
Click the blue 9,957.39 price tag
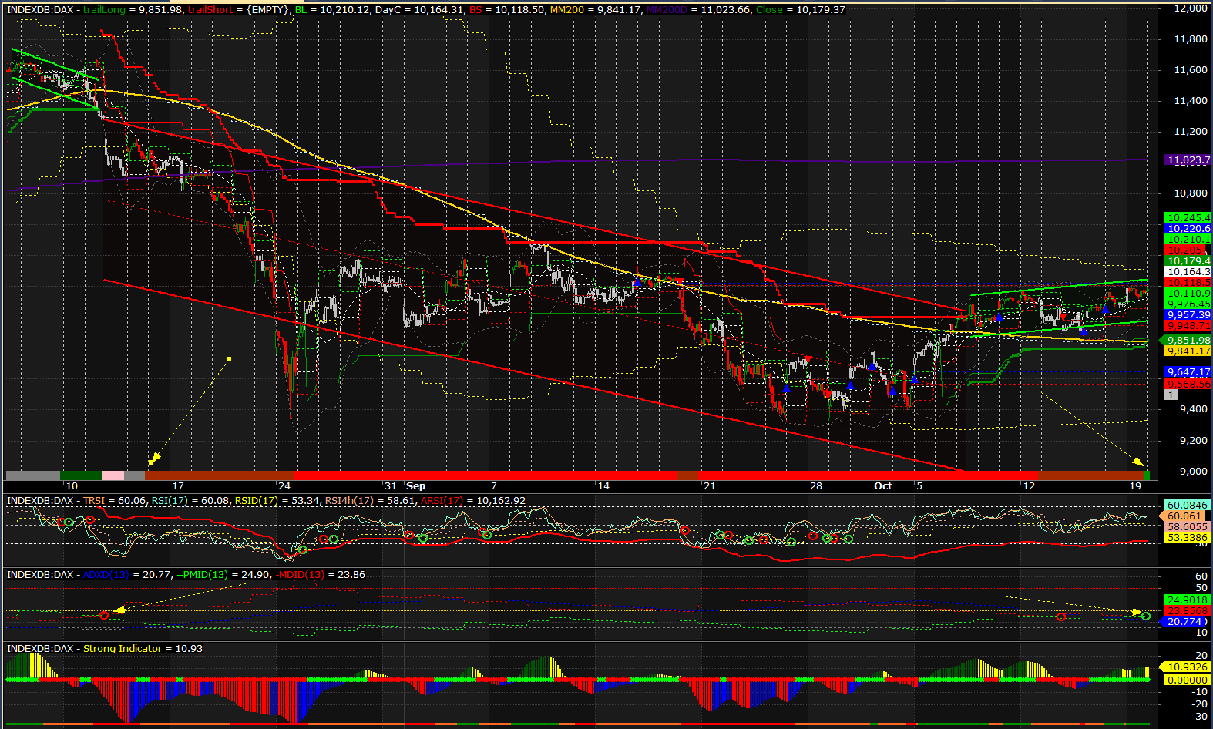click(x=1187, y=315)
